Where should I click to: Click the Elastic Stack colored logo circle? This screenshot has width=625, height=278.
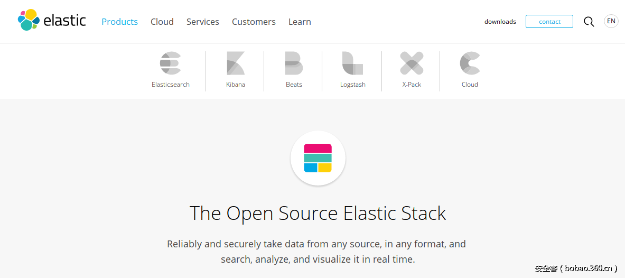tap(318, 158)
